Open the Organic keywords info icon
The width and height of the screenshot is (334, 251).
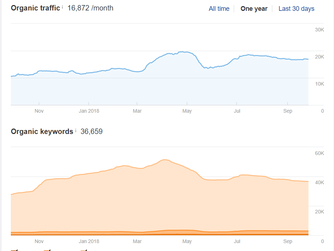coord(76,130)
